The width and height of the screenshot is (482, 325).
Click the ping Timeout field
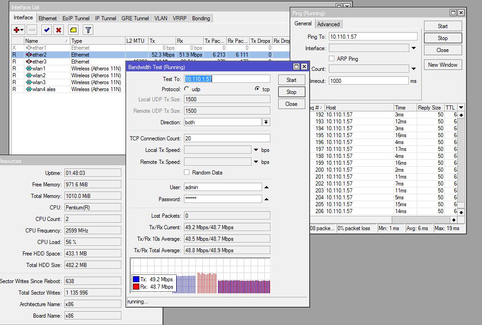click(368, 81)
